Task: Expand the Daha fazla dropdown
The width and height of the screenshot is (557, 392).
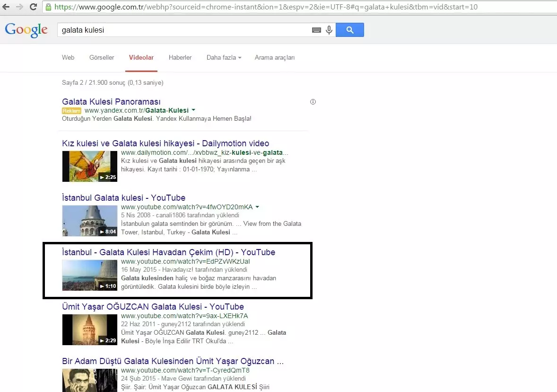Action: (224, 58)
